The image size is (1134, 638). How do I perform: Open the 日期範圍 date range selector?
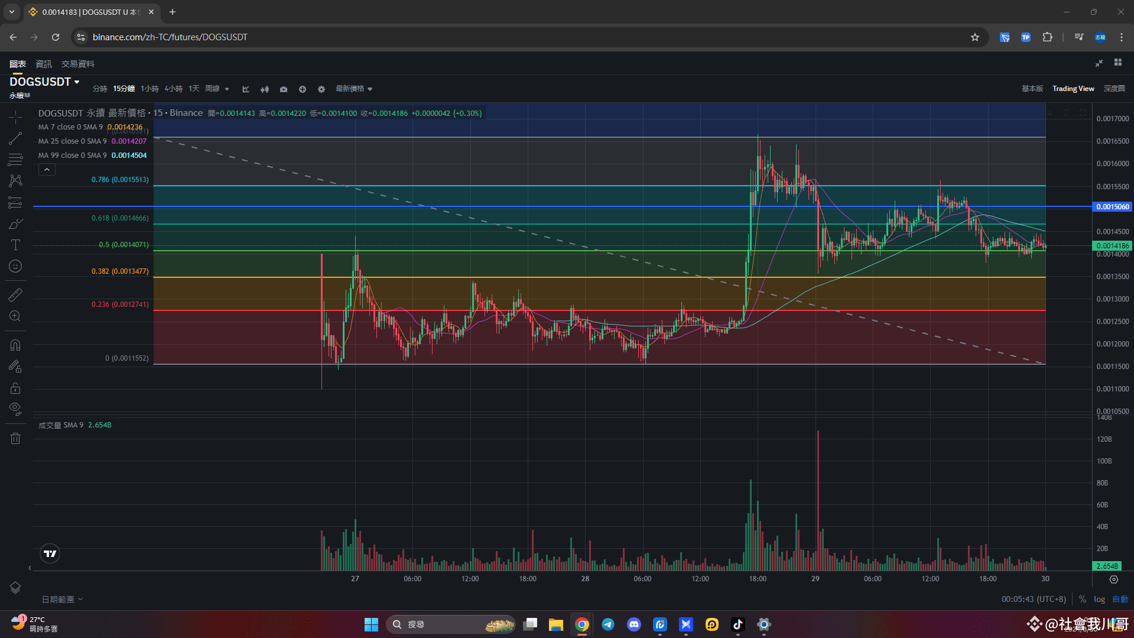(62, 599)
